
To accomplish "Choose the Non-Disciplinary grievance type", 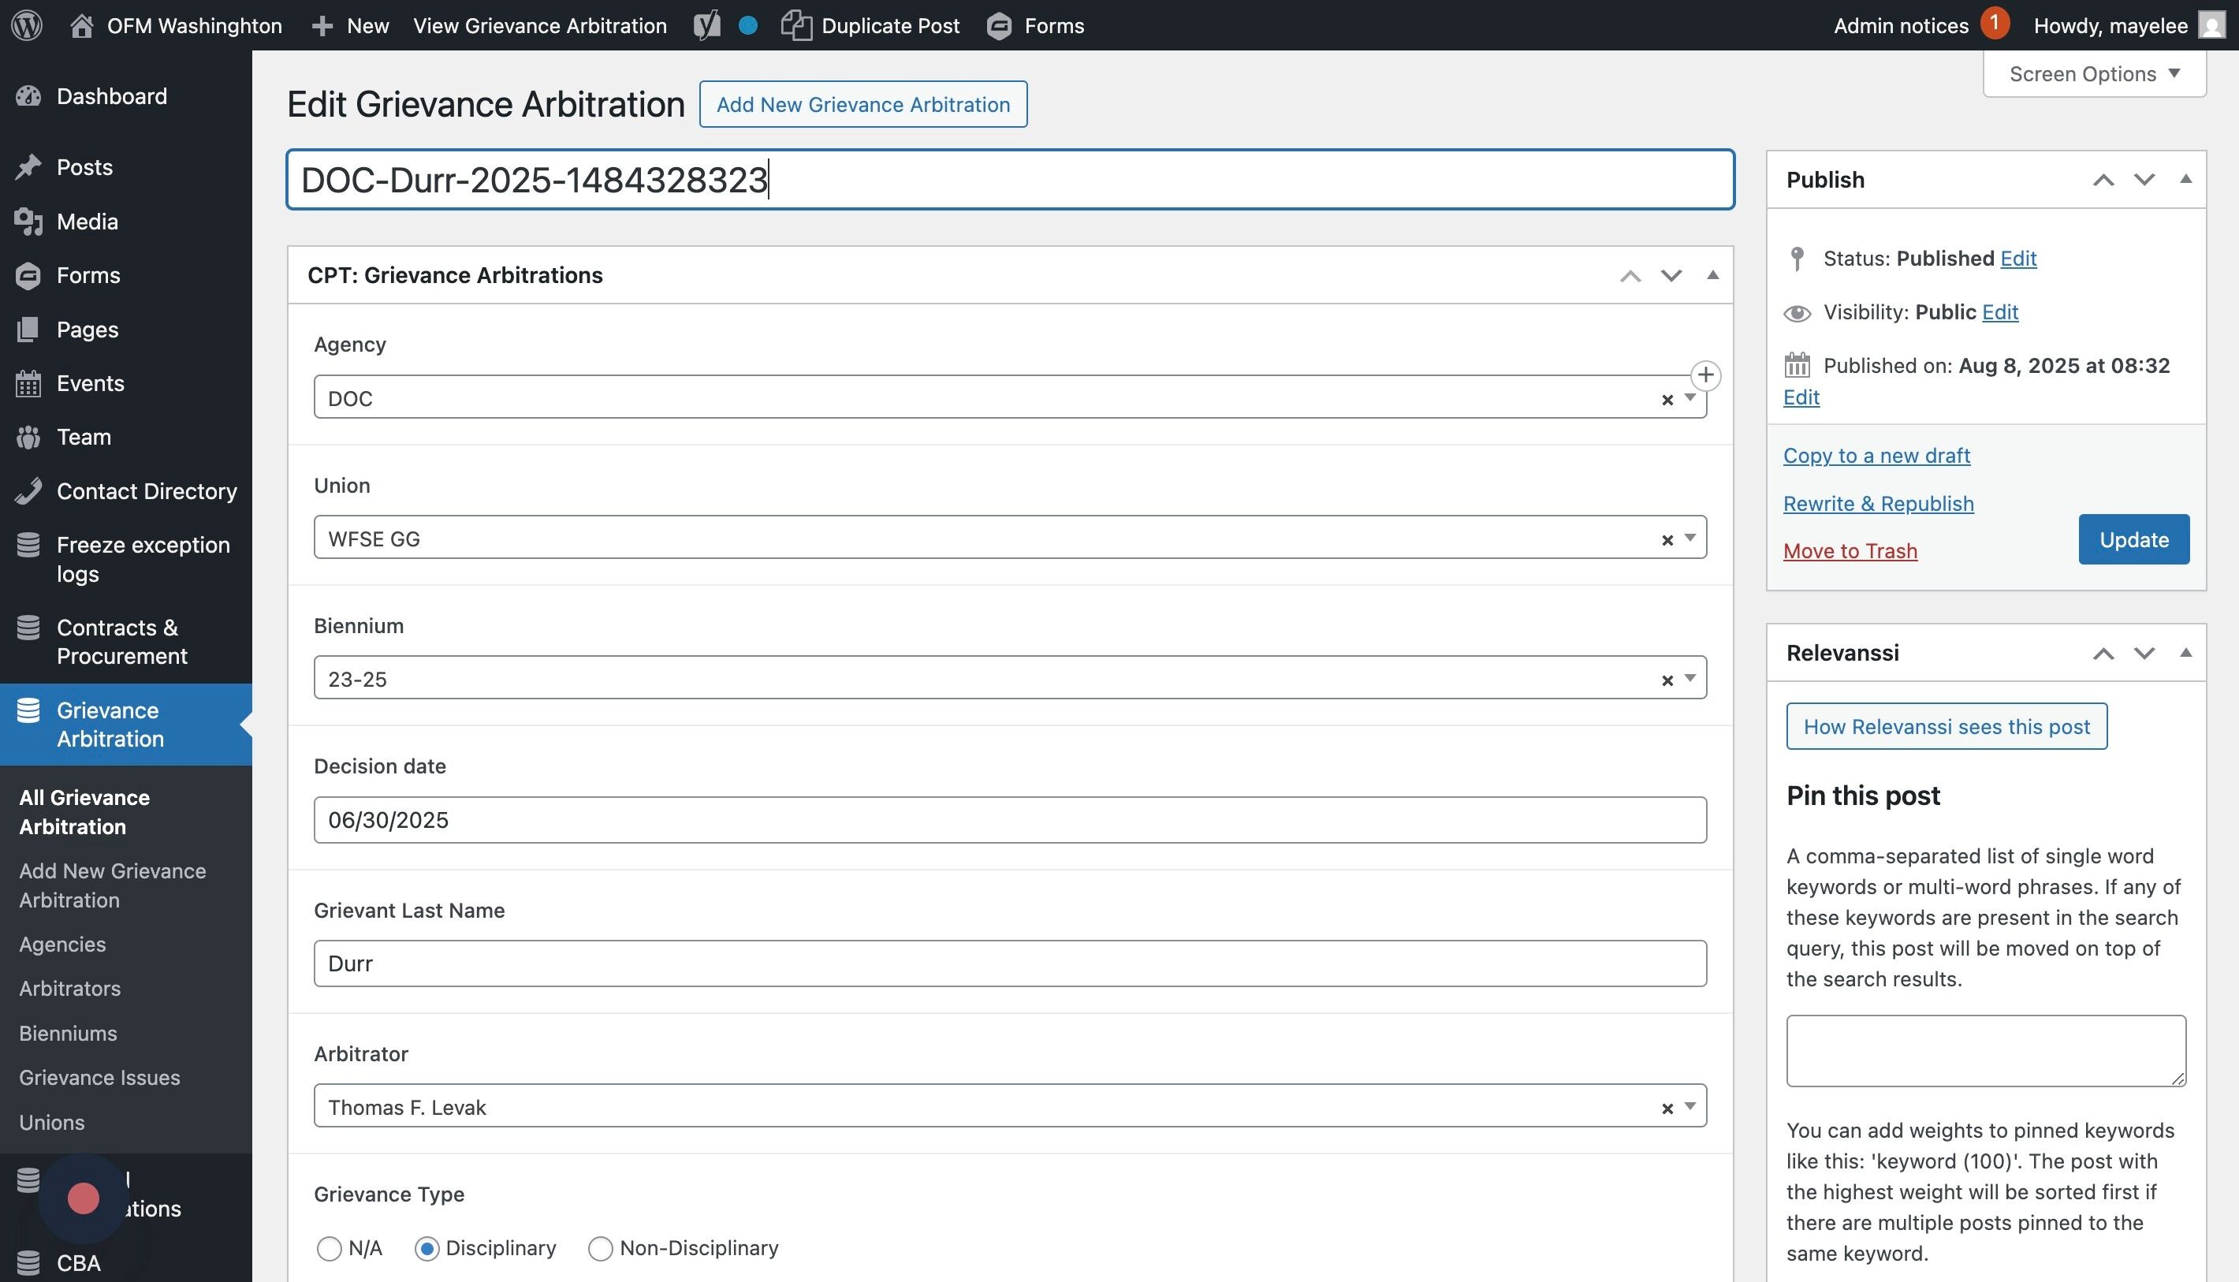I will click(x=600, y=1247).
